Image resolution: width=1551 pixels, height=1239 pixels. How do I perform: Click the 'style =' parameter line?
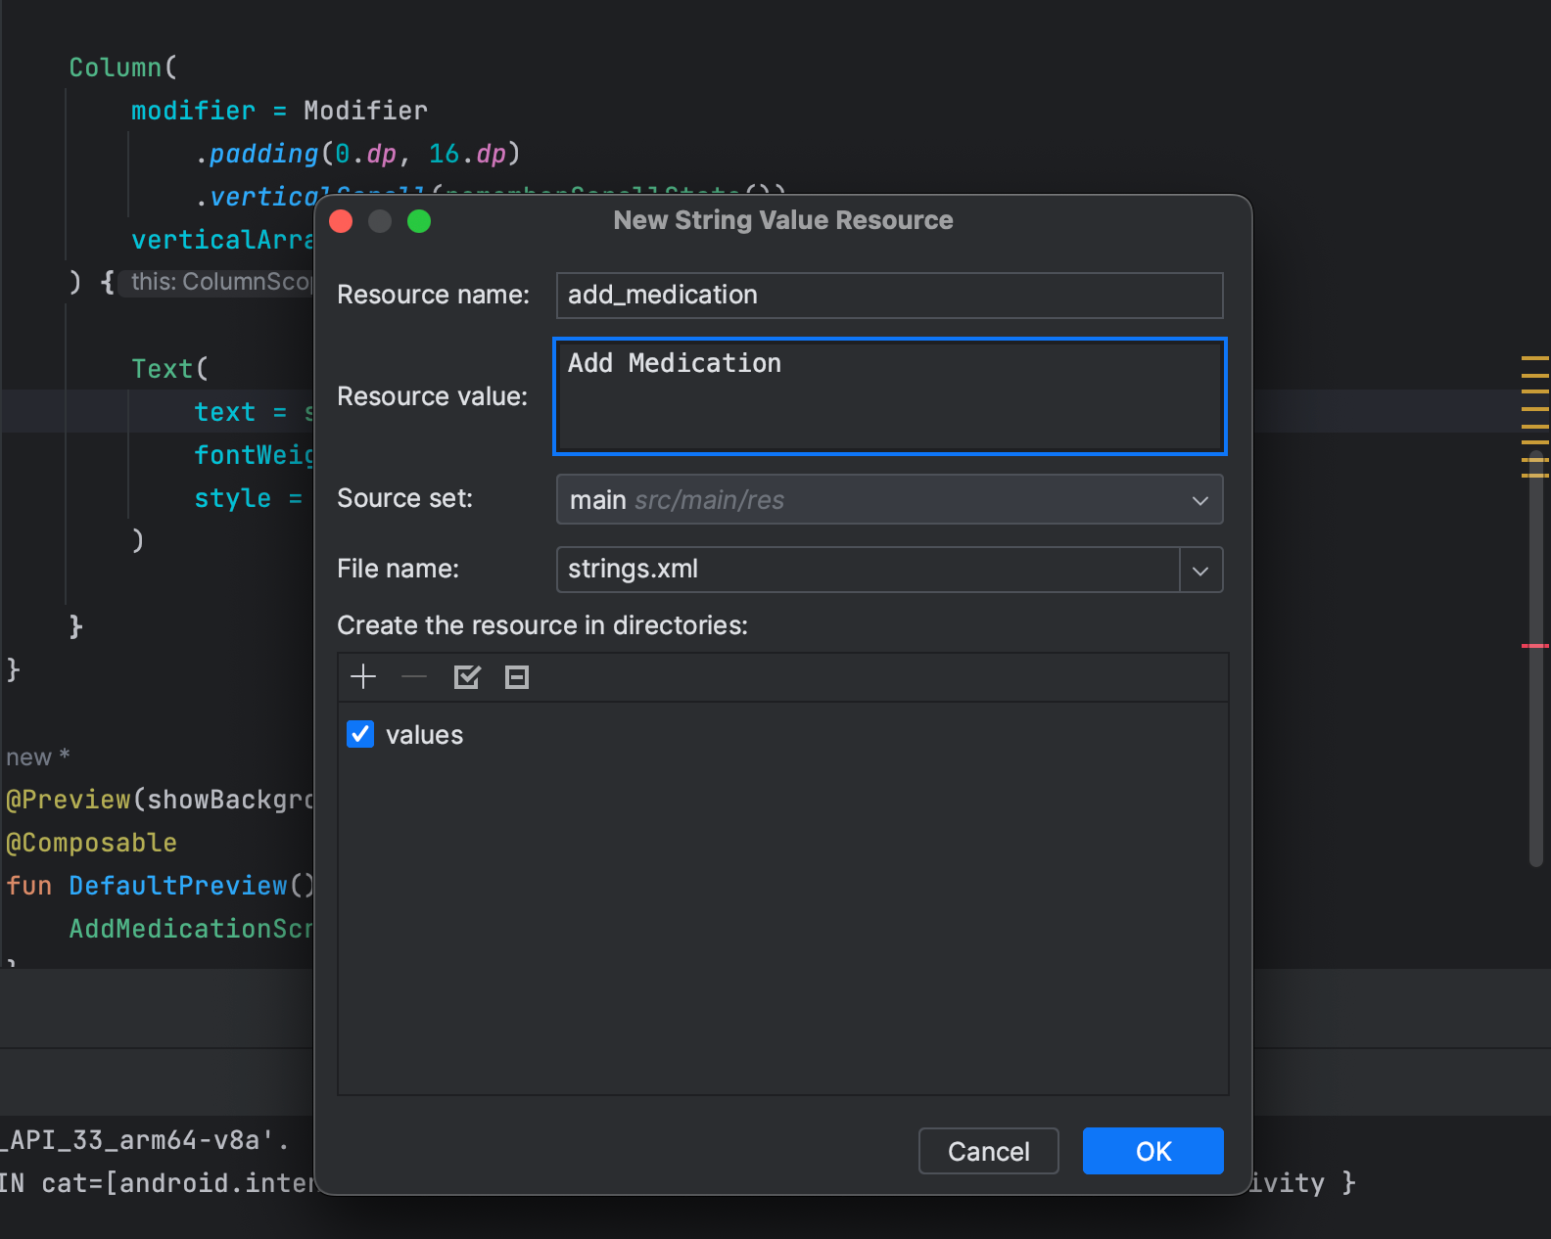tap(248, 498)
